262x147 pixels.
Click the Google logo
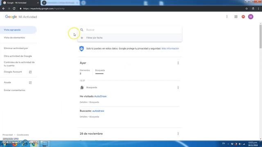click(11, 17)
